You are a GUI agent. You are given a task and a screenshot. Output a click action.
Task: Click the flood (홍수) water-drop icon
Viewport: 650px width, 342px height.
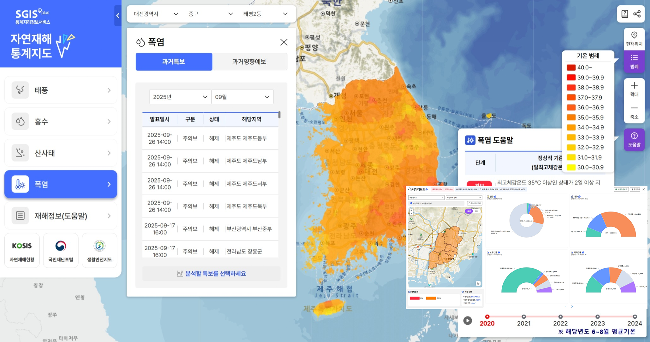[x=20, y=121]
